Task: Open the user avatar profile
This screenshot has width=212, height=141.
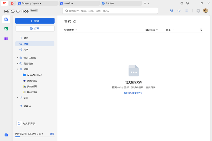Action: (x=206, y=11)
